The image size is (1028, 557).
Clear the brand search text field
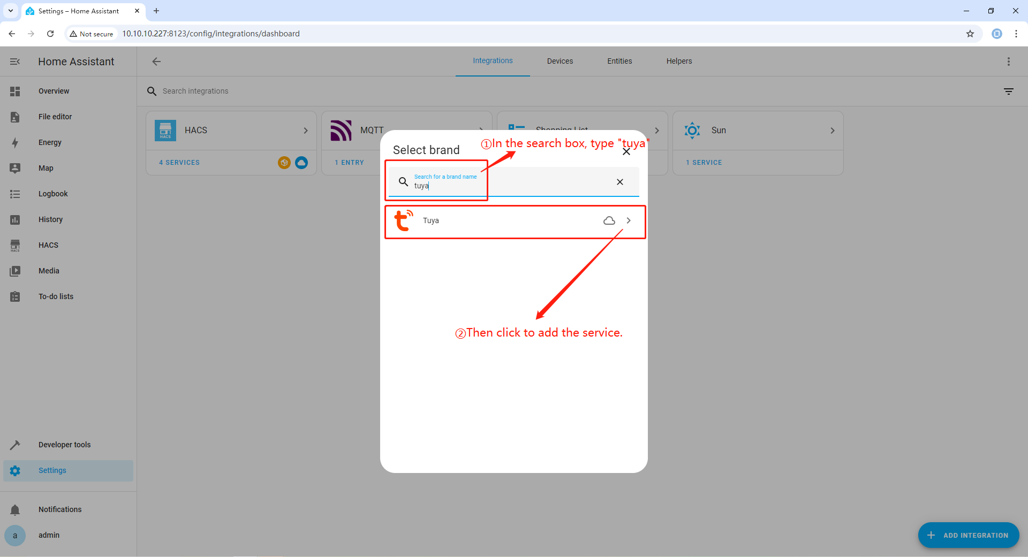click(619, 182)
